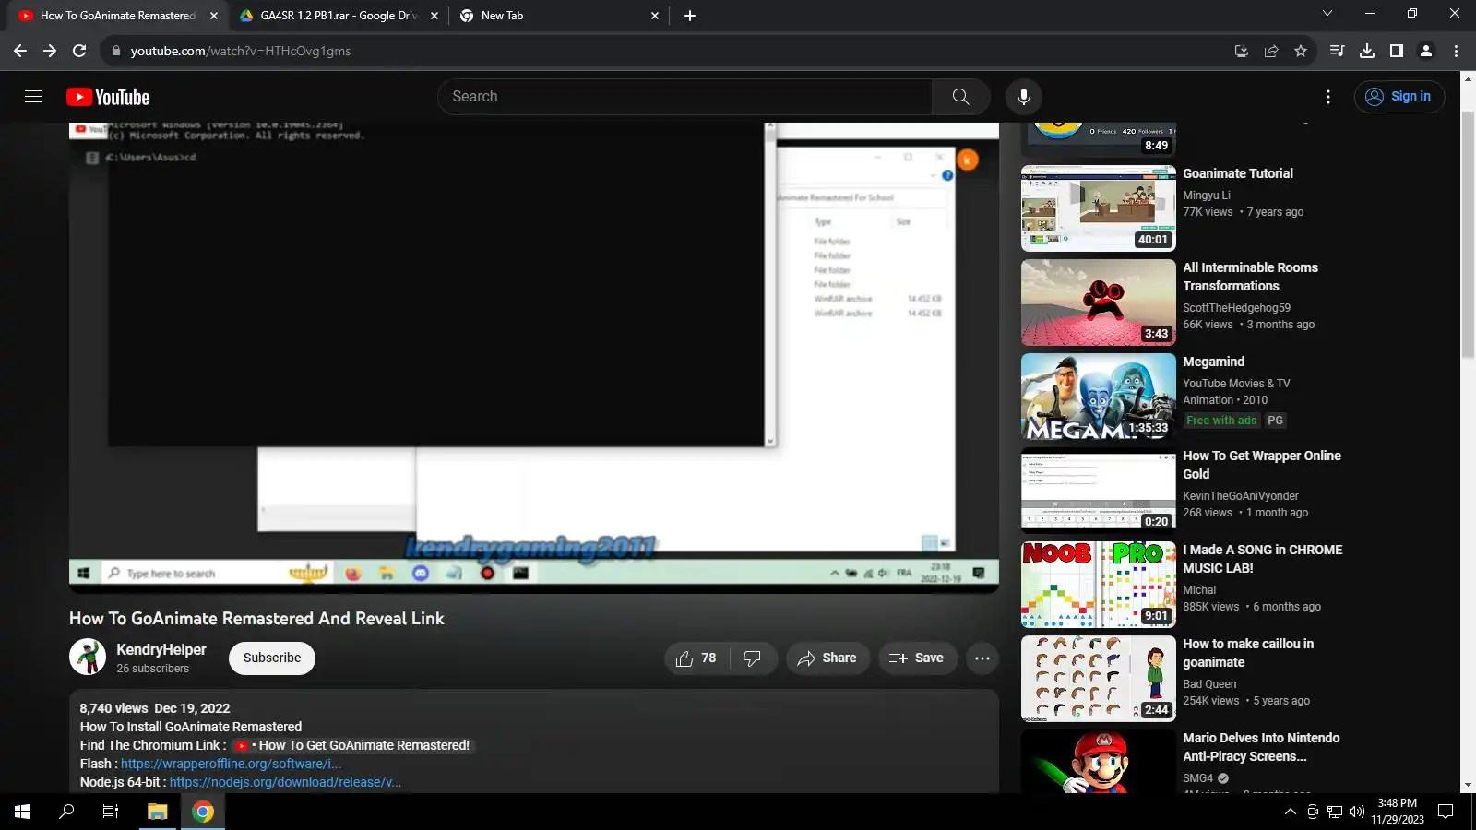Open more actions menu below video
Screen dimensions: 1476x830
[x=982, y=658]
